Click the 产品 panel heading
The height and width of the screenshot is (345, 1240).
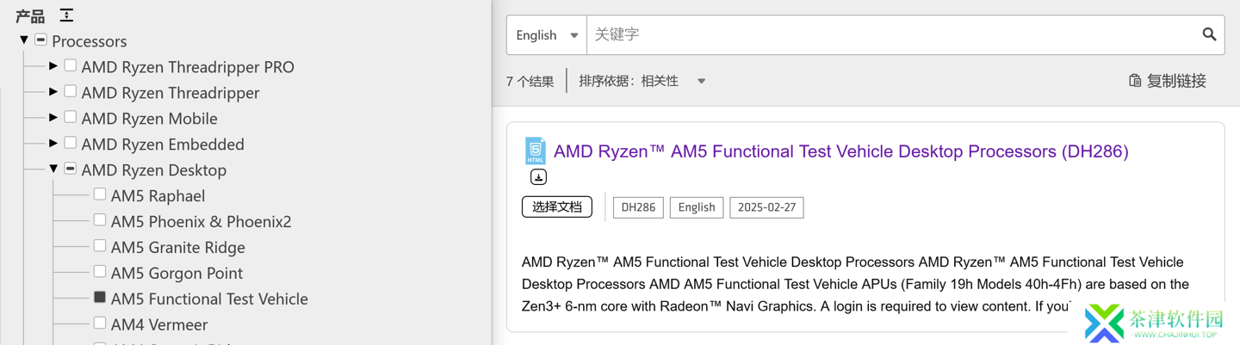[x=30, y=16]
